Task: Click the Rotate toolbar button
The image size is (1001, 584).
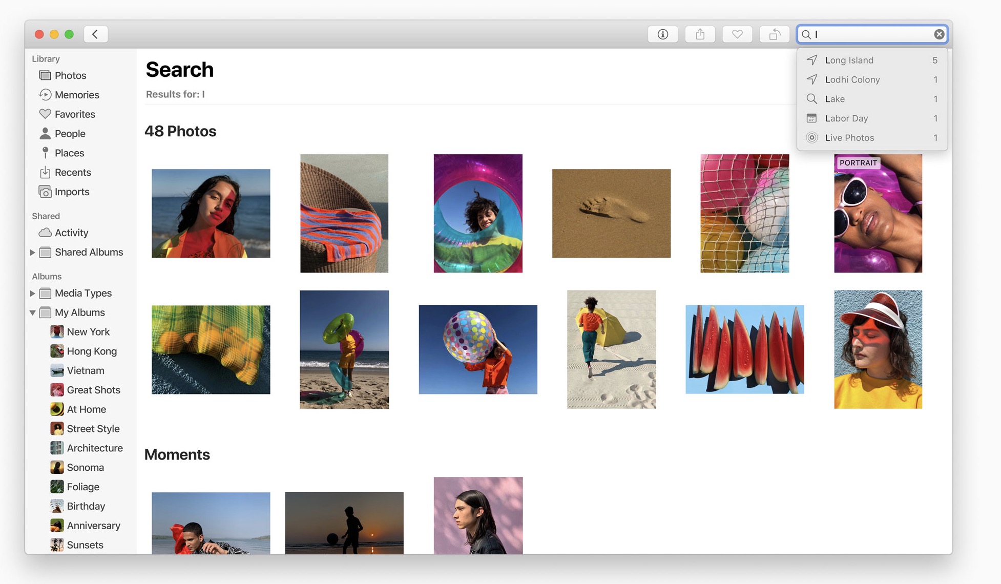Action: 775,34
